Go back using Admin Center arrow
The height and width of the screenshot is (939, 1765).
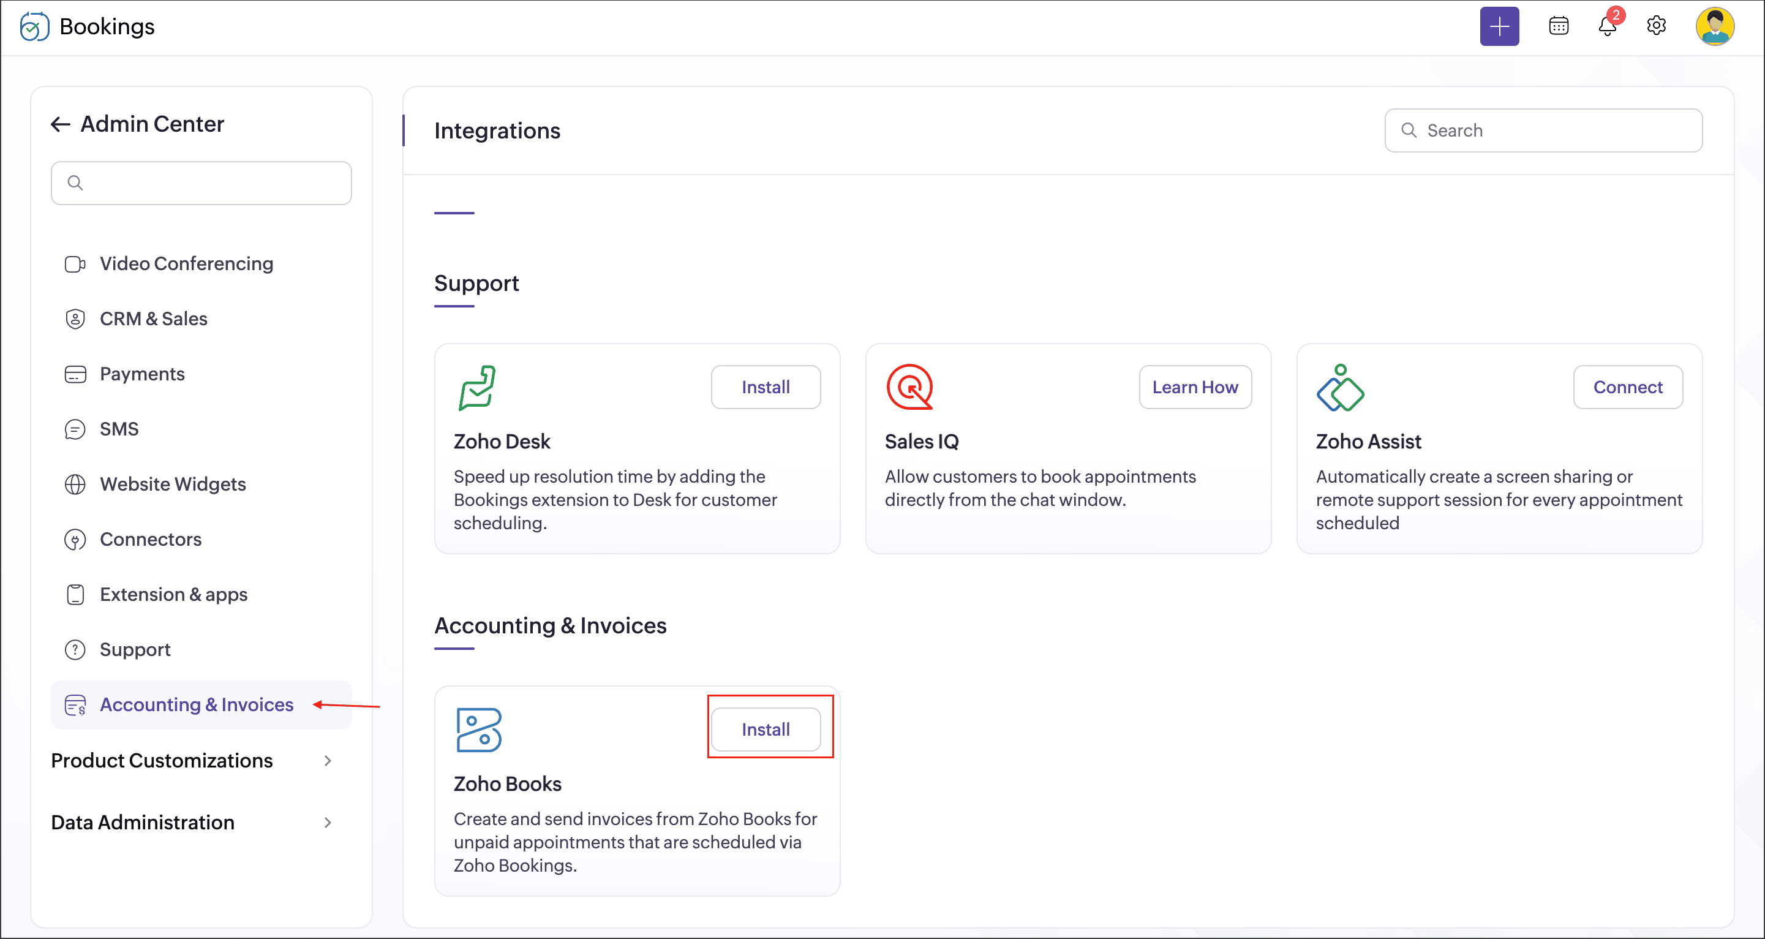[x=60, y=124]
